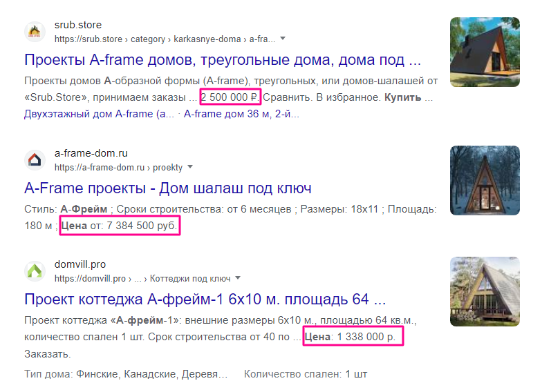Click 'Размеры: 18x11' in a-frame-dom snippet
The width and height of the screenshot is (560, 392).
coord(339,209)
